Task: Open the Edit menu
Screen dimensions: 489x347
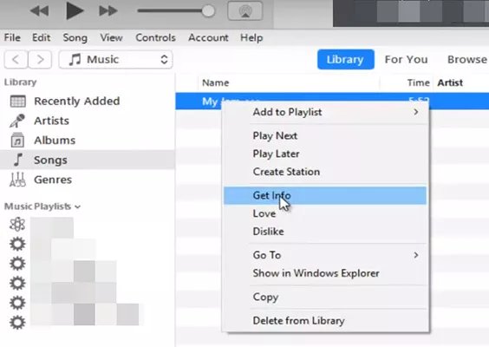Action: coord(41,38)
